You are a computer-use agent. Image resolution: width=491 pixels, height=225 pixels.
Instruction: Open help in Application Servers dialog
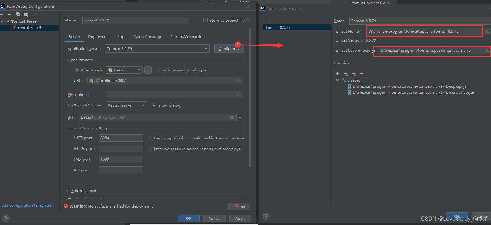pyautogui.click(x=266, y=216)
